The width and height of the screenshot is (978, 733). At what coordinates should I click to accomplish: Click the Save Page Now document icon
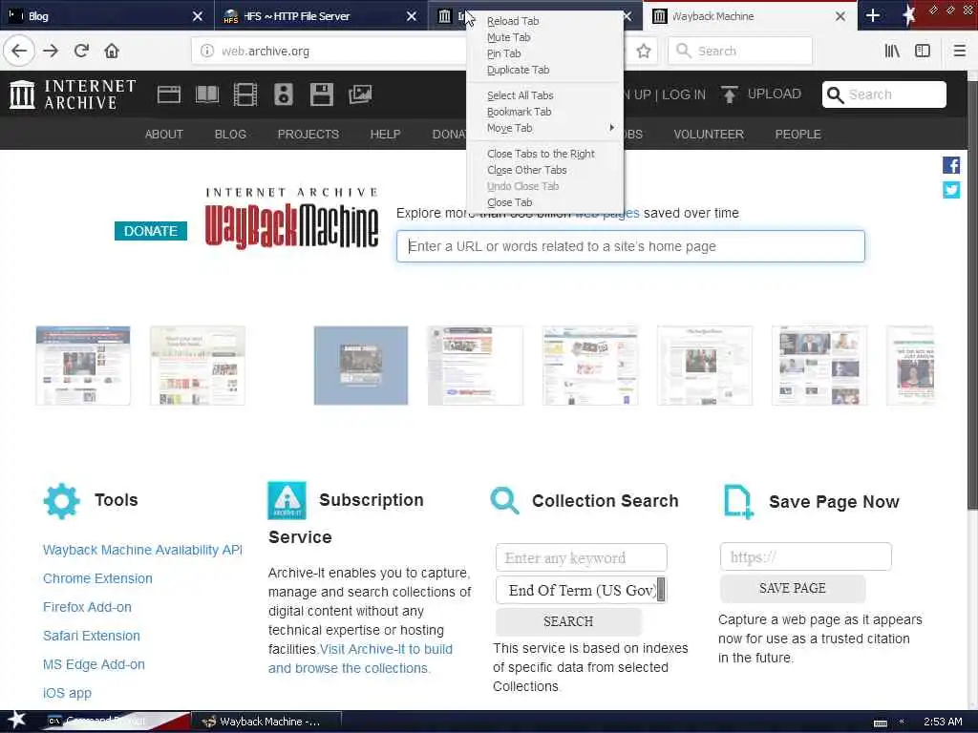point(738,502)
